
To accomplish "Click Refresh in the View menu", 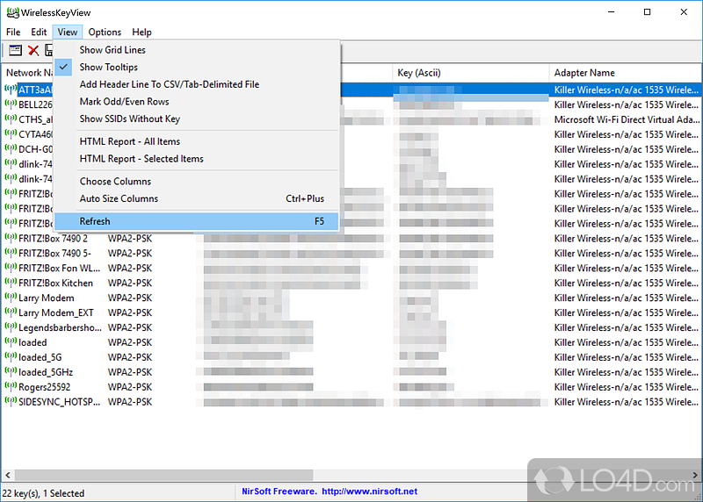I will coord(196,221).
